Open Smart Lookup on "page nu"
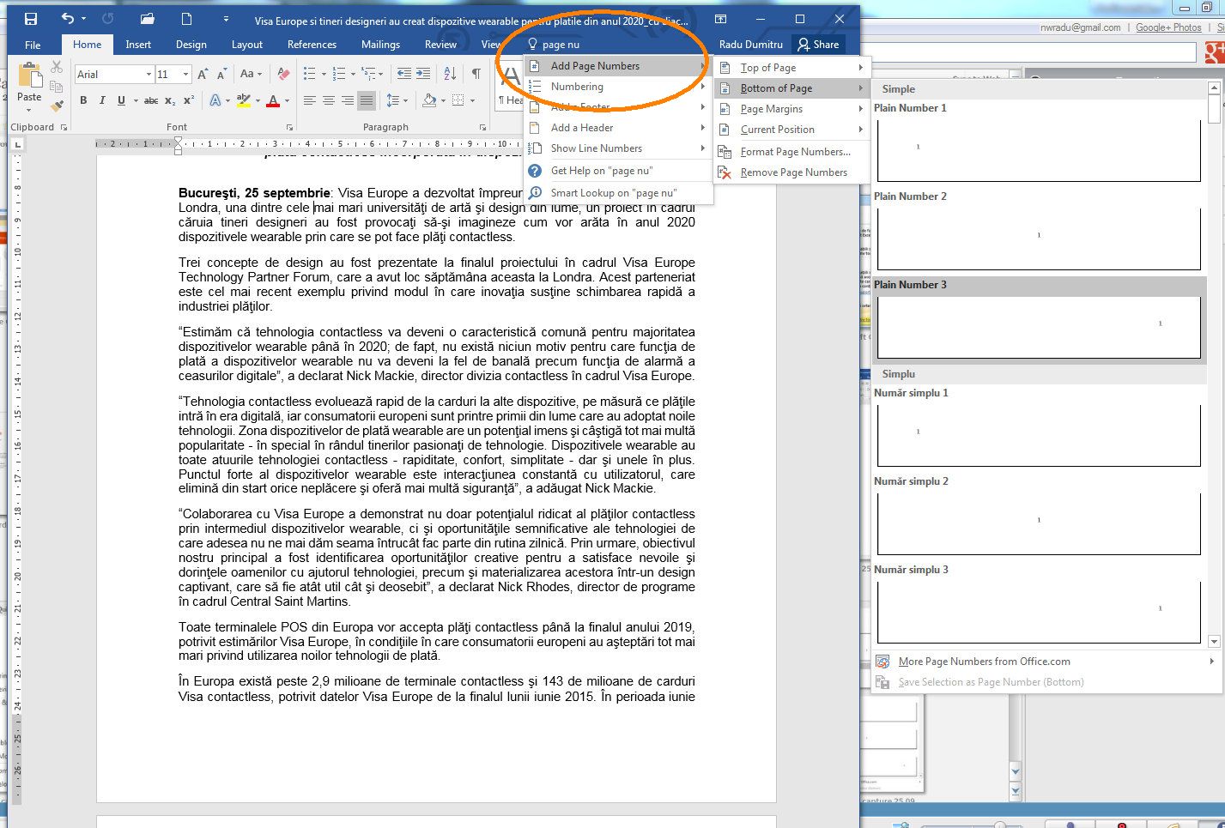Viewport: 1225px width, 828px height. 618,193
